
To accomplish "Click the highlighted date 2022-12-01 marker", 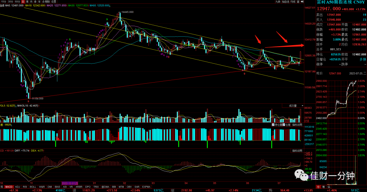I will coord(70,184).
